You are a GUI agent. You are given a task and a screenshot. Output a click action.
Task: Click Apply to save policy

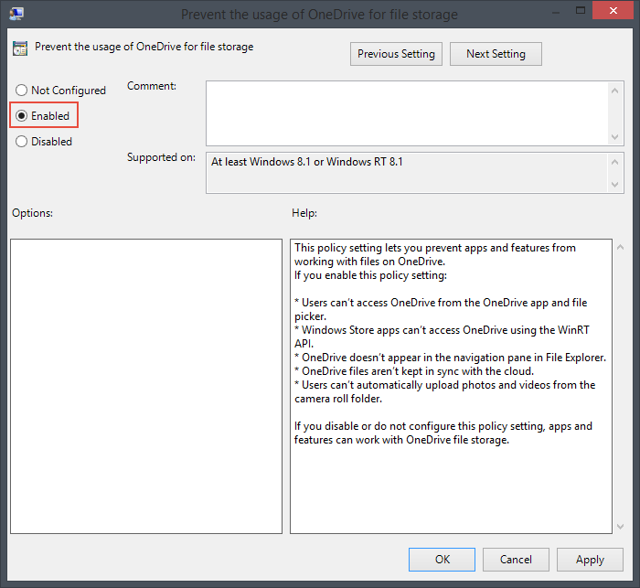pyautogui.click(x=590, y=560)
